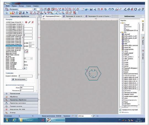Click the Save (floppy disk) toolbar icon
Image resolution: width=149 pixels, height=125 pixels.
tap(91, 9)
